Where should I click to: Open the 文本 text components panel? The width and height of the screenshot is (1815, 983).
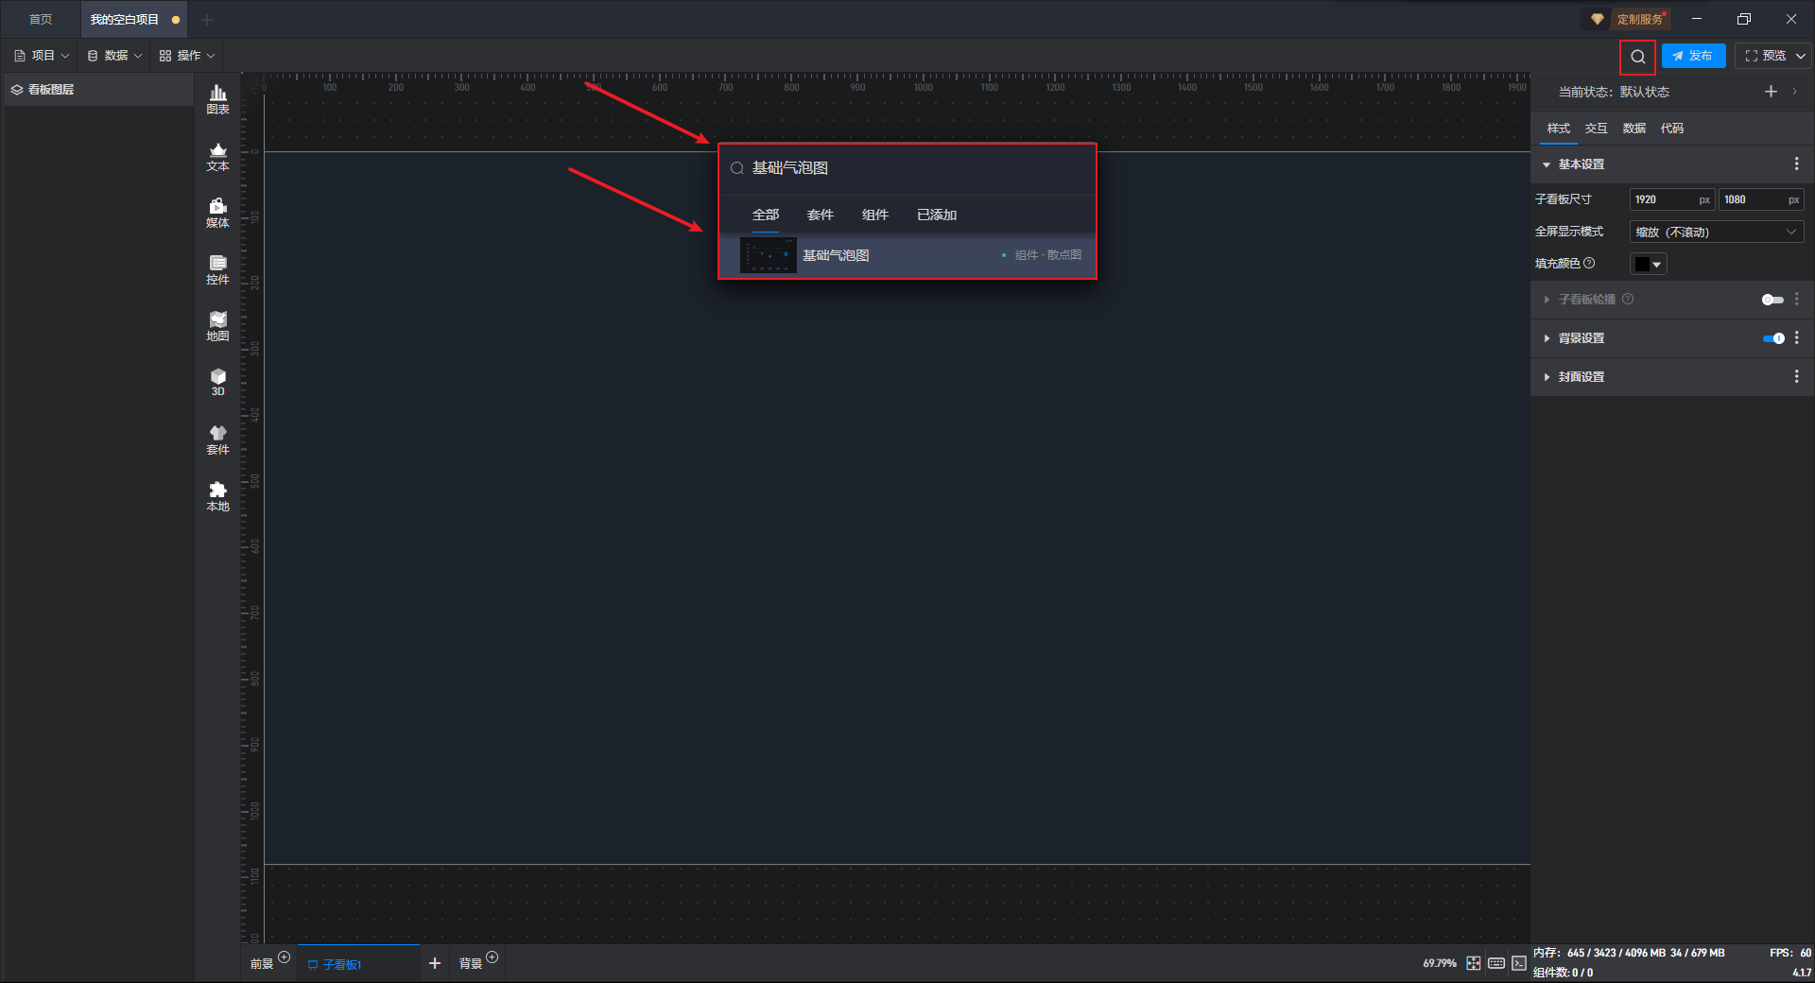click(217, 156)
